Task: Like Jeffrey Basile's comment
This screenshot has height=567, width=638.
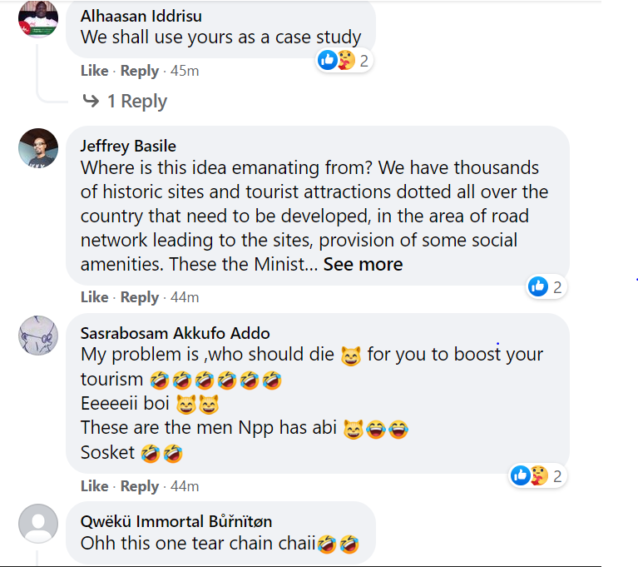Action: pyautogui.click(x=94, y=297)
